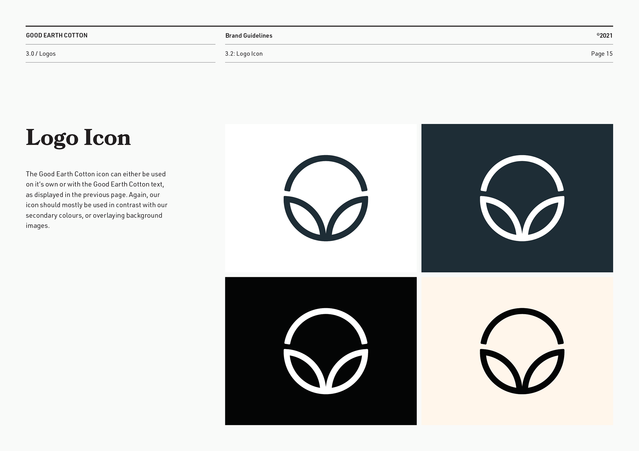
Task: Click the copyright symbol beside 2021
Action: 598,34
